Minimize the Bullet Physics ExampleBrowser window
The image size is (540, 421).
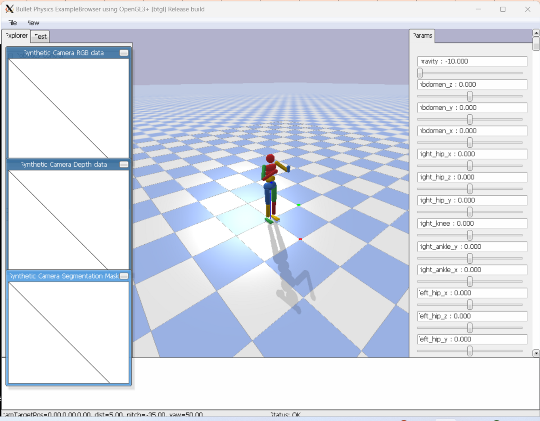tap(478, 9)
